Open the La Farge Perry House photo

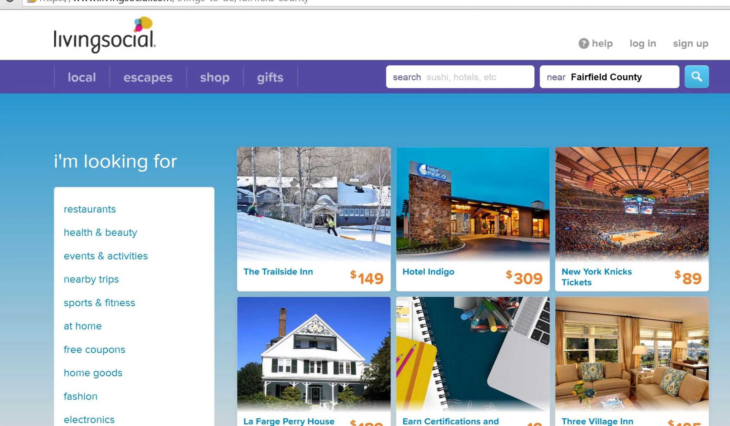coord(314,354)
